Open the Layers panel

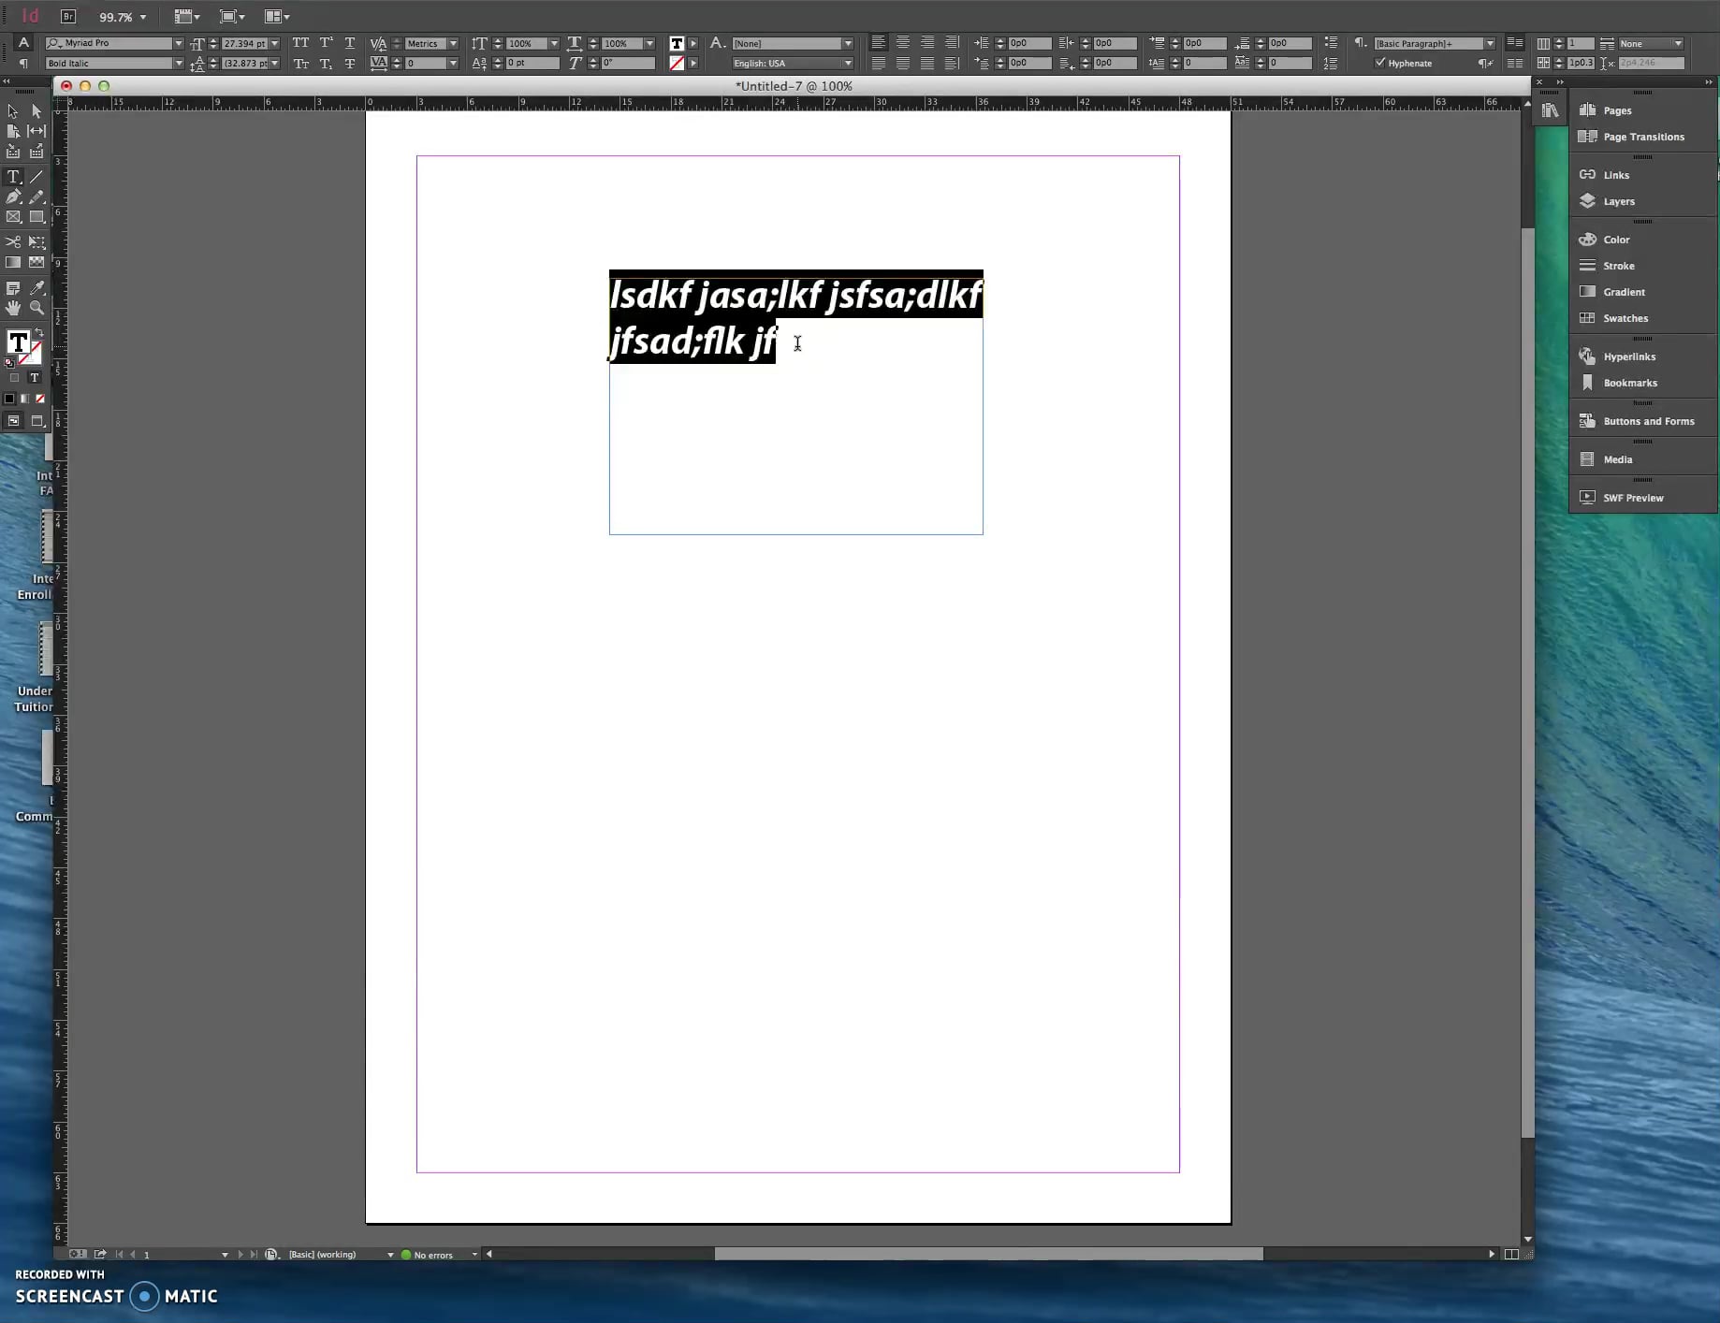[x=1616, y=201]
